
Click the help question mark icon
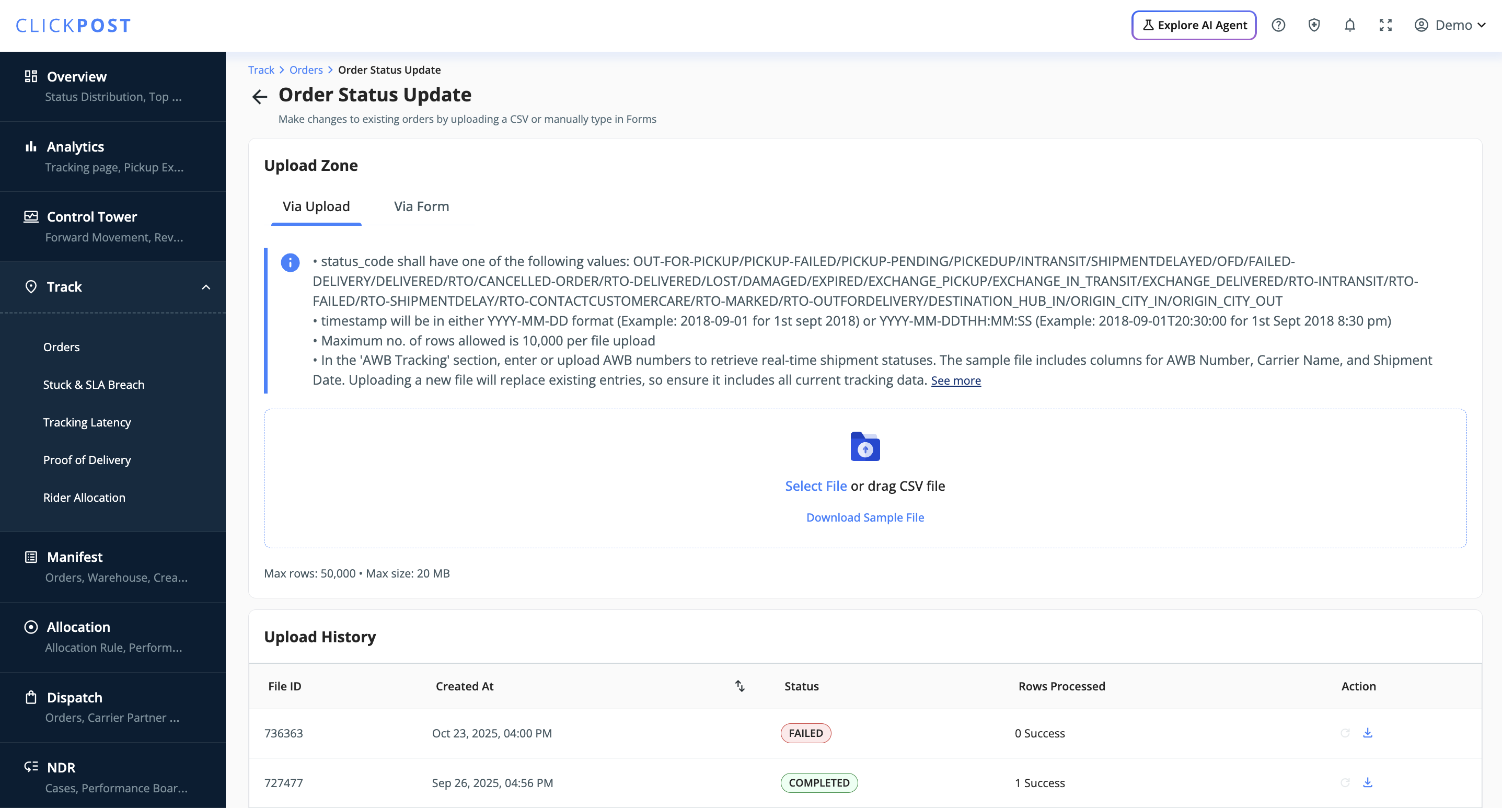click(x=1278, y=25)
